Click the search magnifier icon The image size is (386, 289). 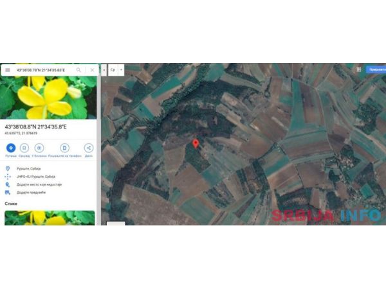[78, 69]
